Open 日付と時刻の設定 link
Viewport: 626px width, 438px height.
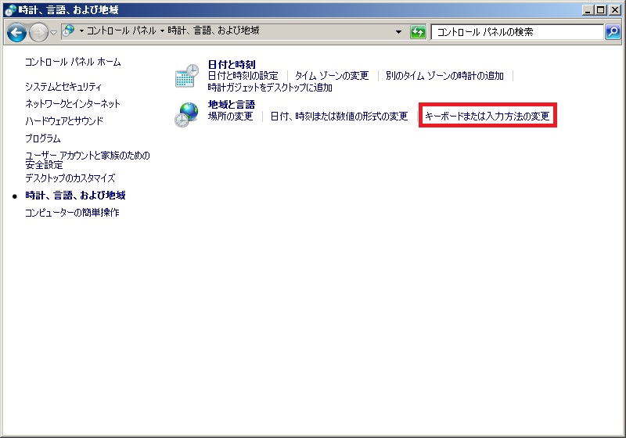pyautogui.click(x=243, y=76)
